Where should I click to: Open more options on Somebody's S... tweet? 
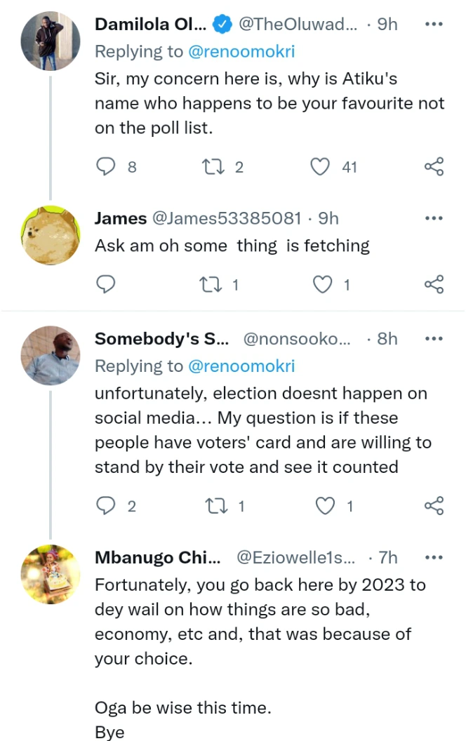pyautogui.click(x=434, y=339)
